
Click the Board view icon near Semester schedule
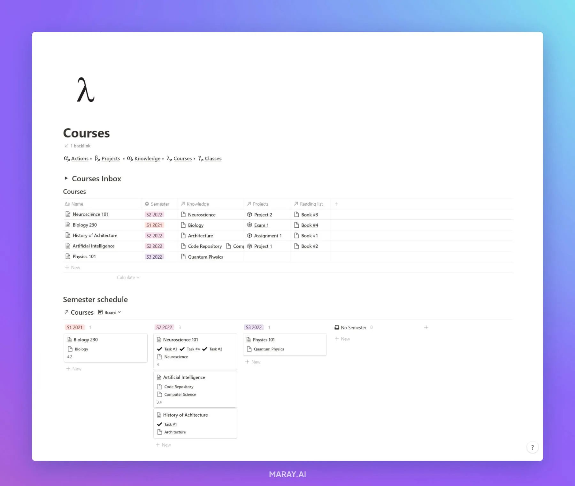pyautogui.click(x=100, y=312)
